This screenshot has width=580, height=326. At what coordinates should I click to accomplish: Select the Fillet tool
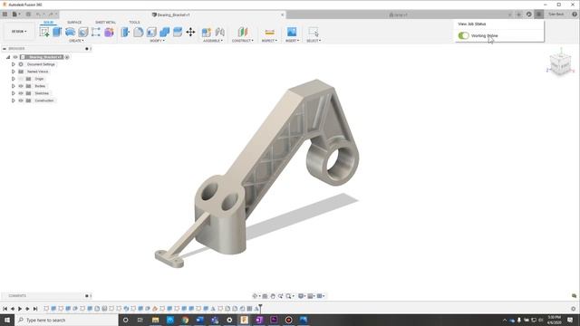pyautogui.click(x=139, y=33)
